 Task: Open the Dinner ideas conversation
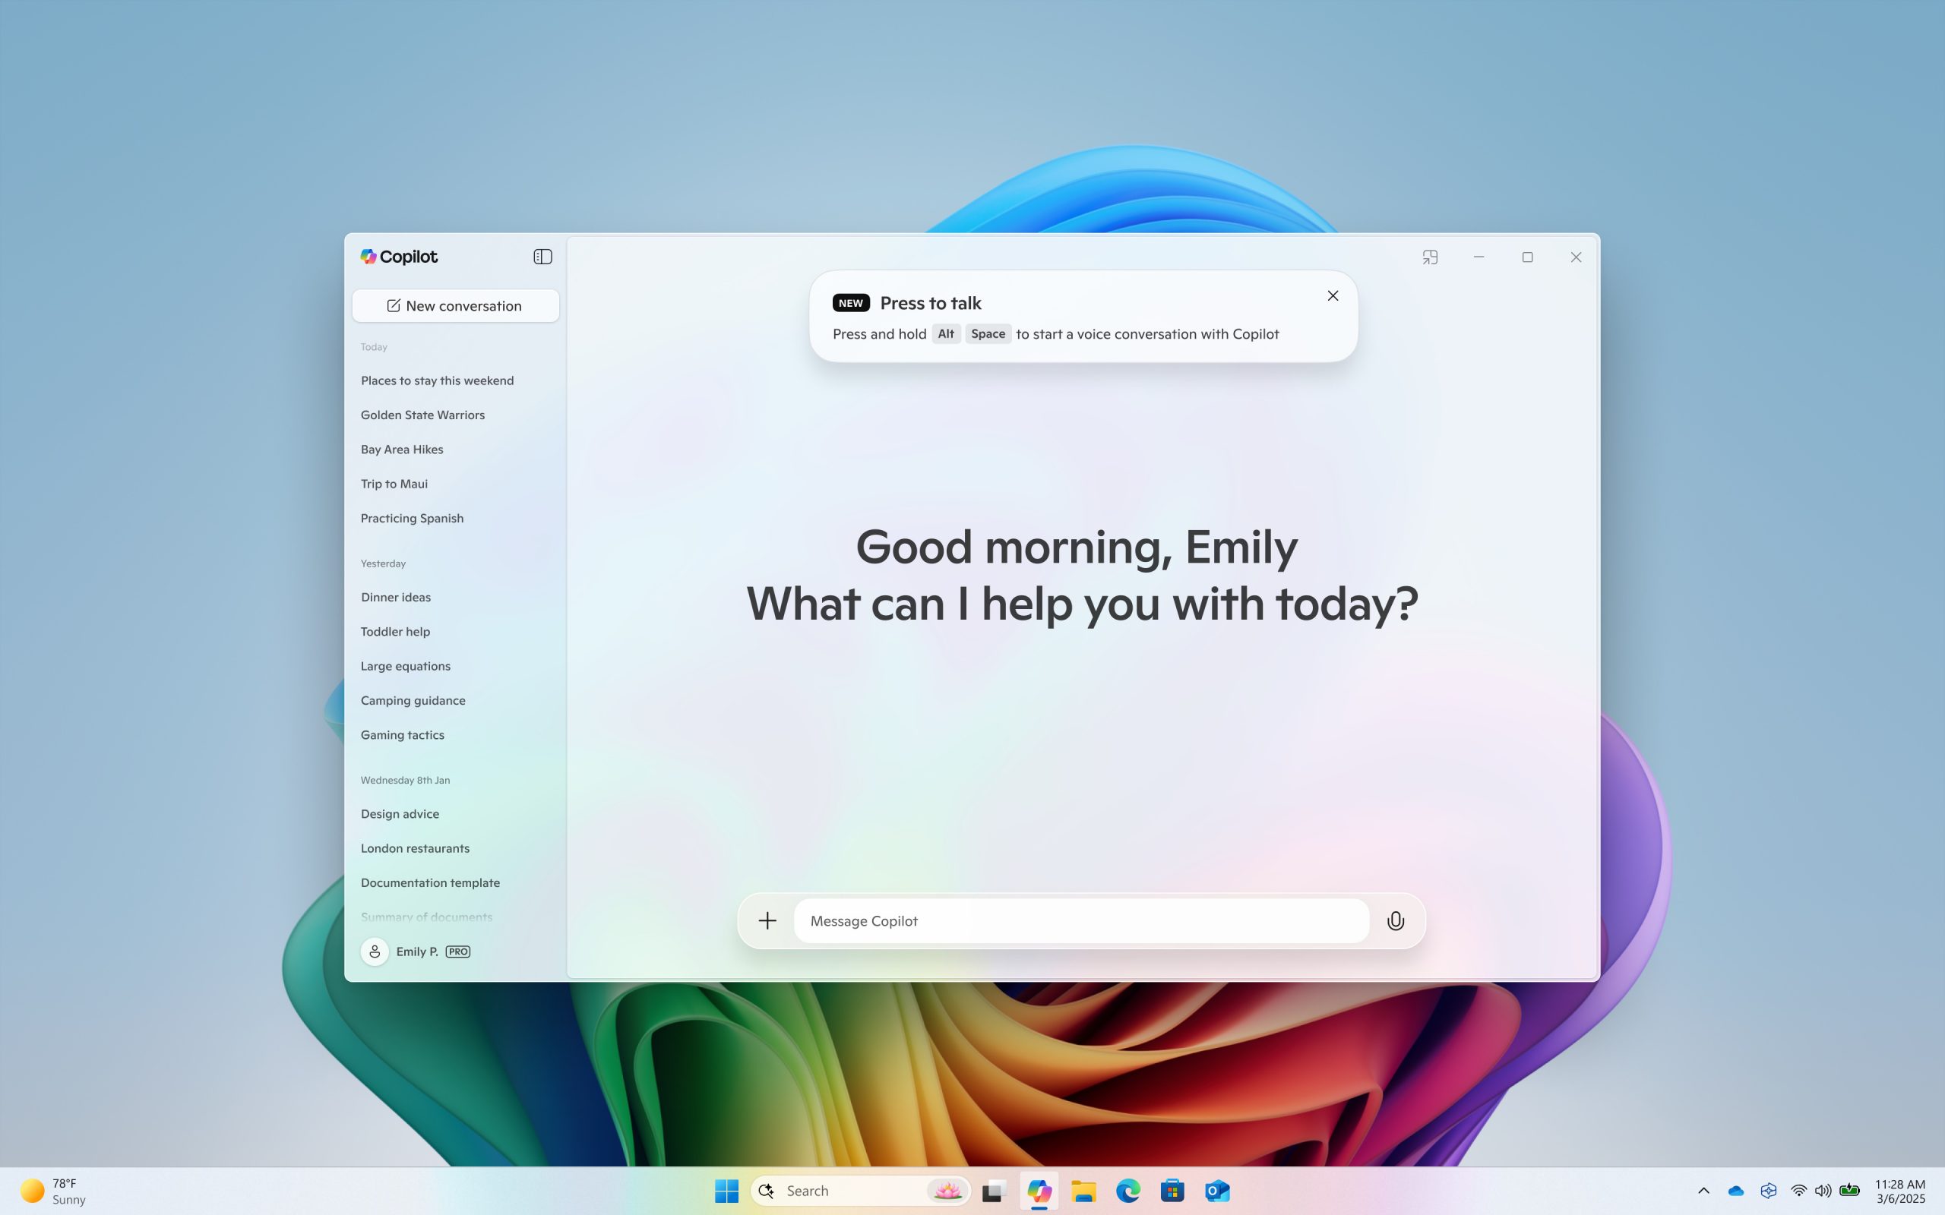[395, 597]
